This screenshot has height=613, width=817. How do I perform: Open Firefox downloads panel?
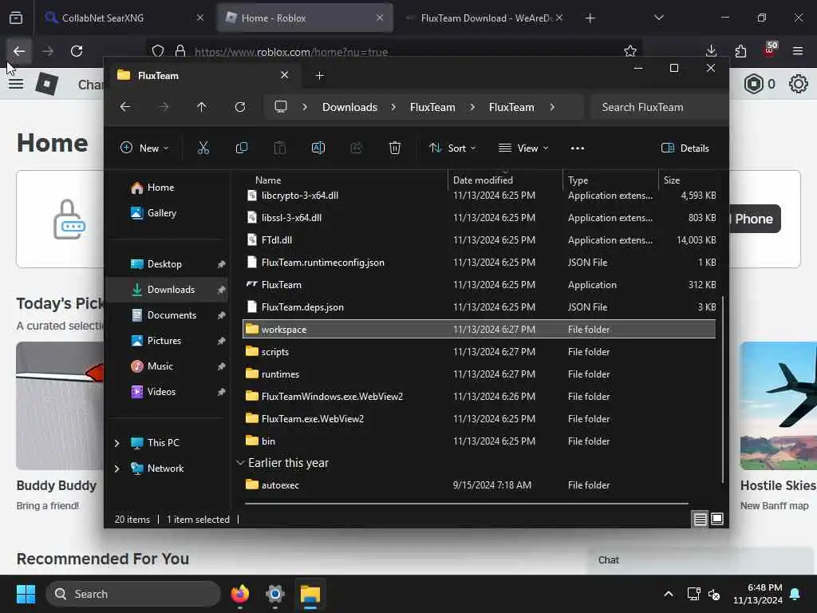(711, 51)
